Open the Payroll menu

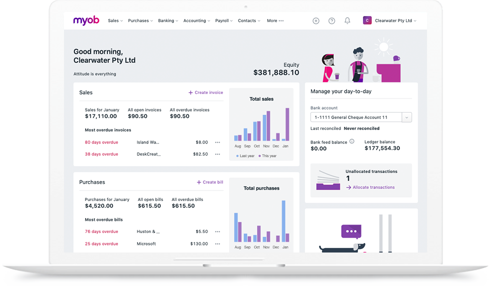[224, 21]
